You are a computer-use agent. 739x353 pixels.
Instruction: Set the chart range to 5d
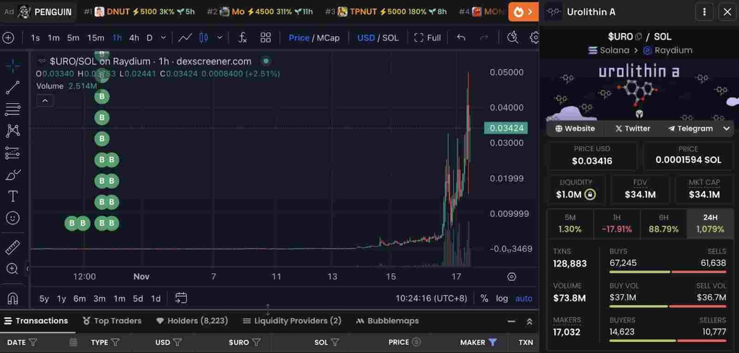(138, 298)
